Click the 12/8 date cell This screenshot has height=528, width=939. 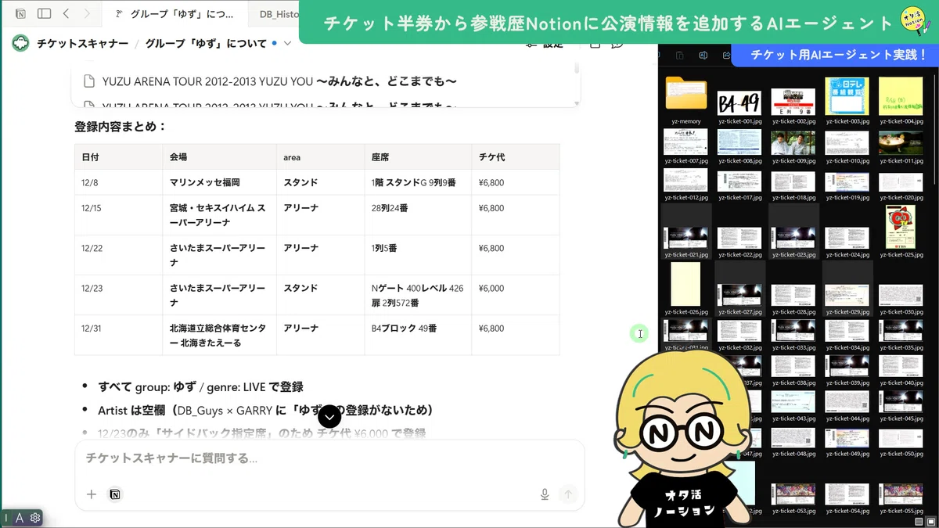[119, 182]
